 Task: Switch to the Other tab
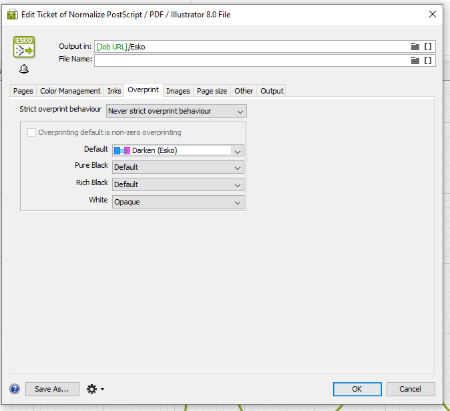pos(244,91)
